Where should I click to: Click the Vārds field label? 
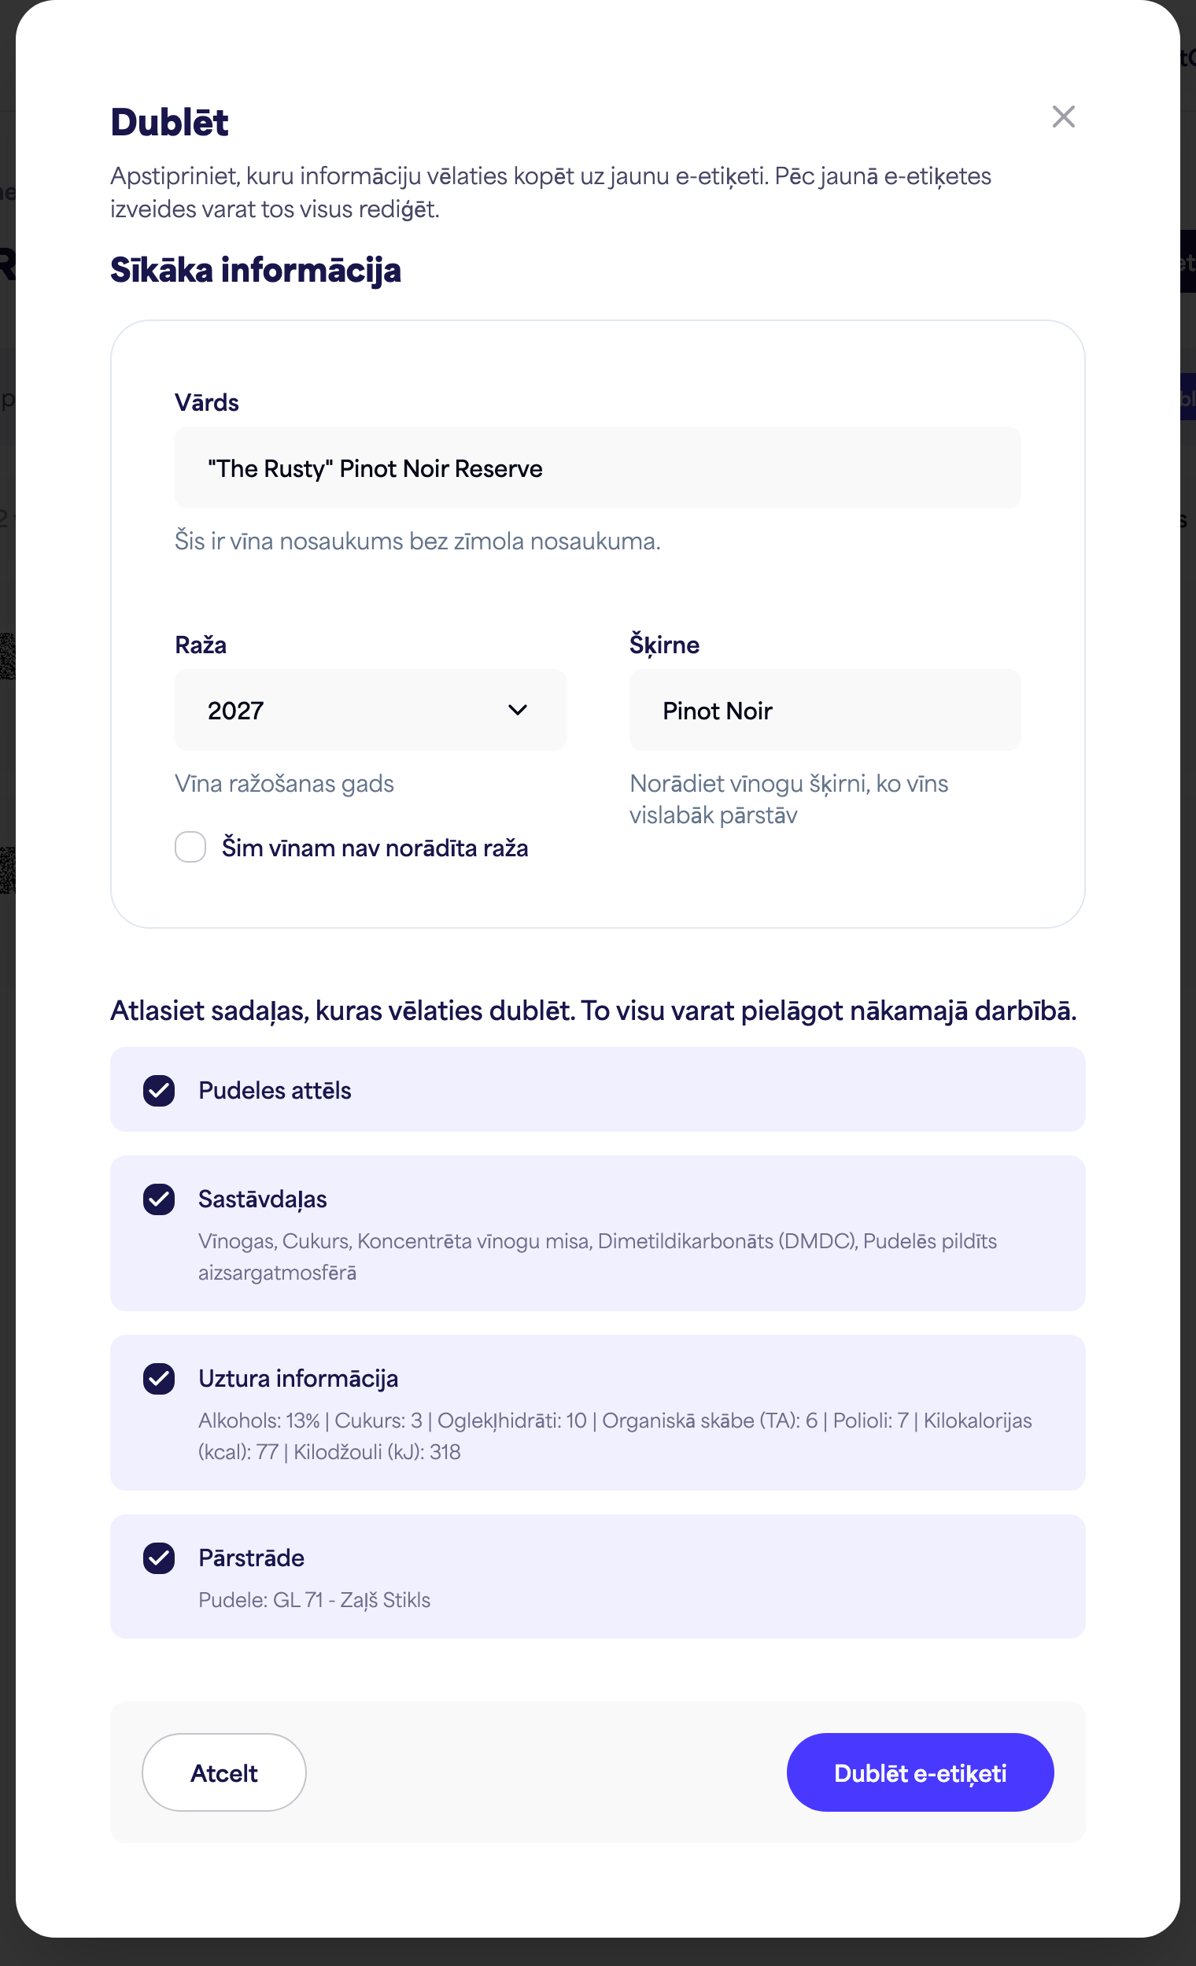pyautogui.click(x=207, y=402)
